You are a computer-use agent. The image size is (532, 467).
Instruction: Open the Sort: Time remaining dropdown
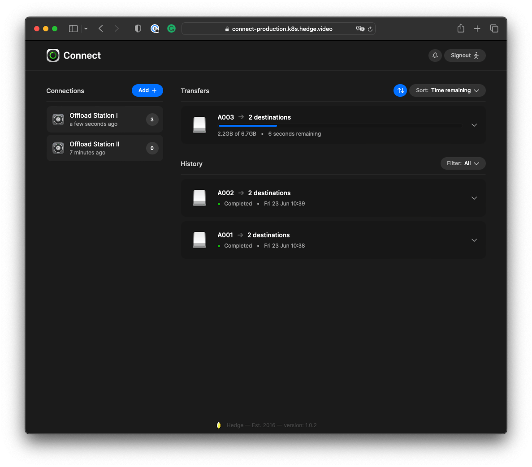[x=447, y=90]
